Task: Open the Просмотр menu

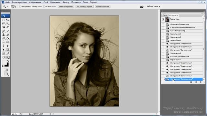Action: (76, 2)
